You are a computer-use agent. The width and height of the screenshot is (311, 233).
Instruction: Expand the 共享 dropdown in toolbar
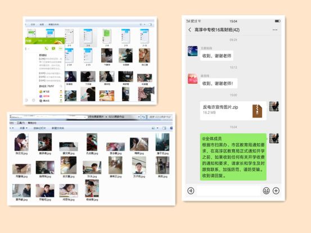click(x=24, y=128)
